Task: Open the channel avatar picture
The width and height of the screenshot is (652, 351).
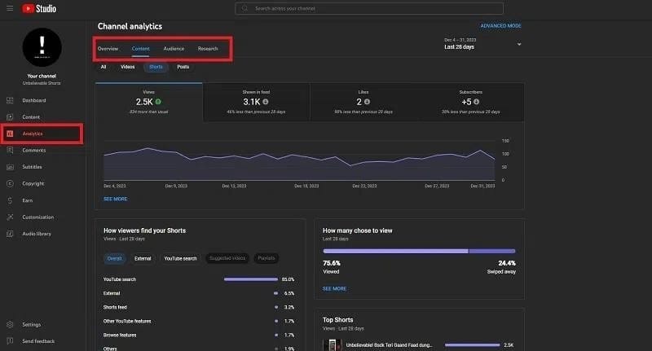Action: tap(42, 47)
